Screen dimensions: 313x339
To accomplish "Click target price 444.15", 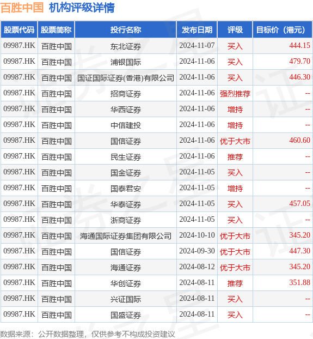I will tap(299, 45).
